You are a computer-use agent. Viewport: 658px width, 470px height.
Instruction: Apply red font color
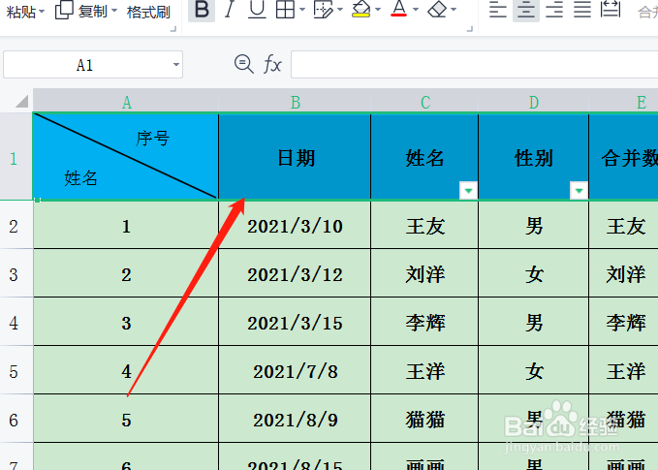point(398,10)
